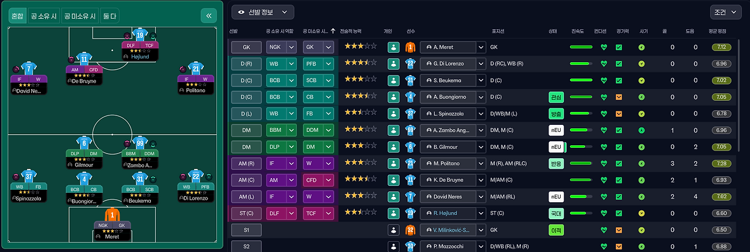The height and width of the screenshot is (252, 750).
Task: Click the 7.62 average rating for David Neres
Action: pos(721,196)
